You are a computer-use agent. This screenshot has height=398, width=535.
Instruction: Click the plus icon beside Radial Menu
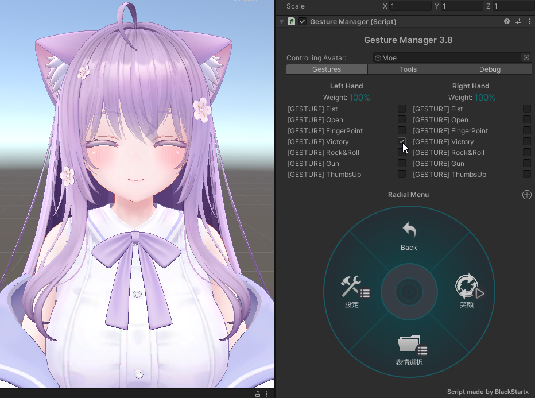pos(527,195)
